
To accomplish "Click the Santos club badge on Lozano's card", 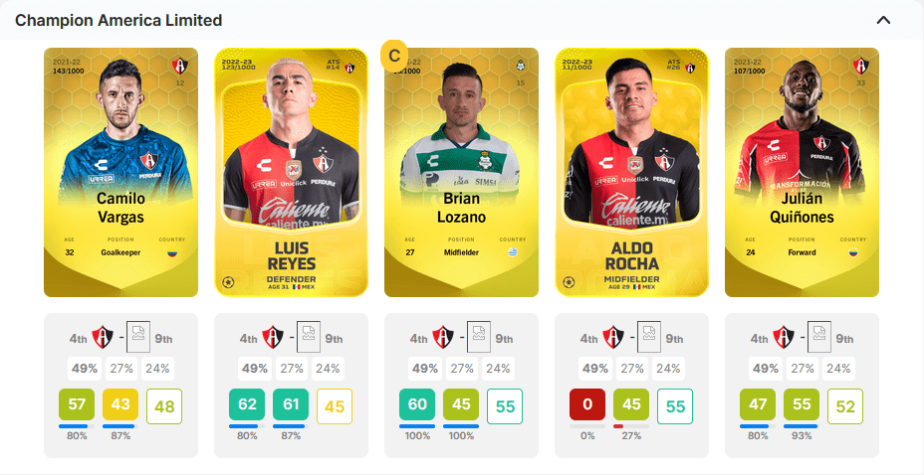I will pos(520,66).
